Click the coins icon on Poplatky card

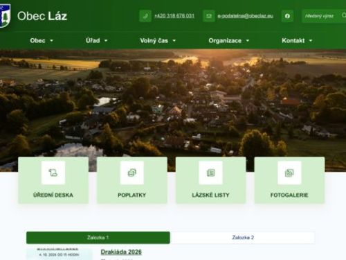132,173
